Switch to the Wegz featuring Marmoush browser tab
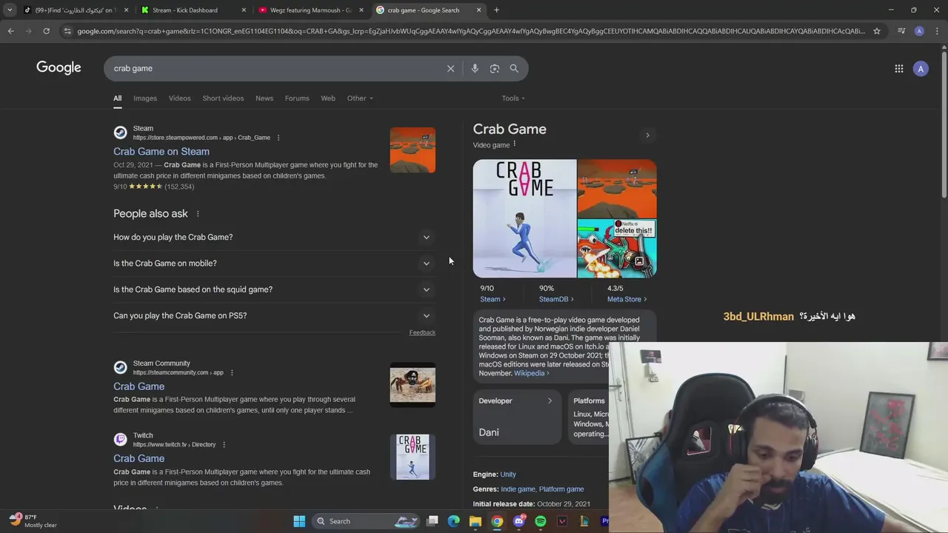948x533 pixels. tap(311, 10)
